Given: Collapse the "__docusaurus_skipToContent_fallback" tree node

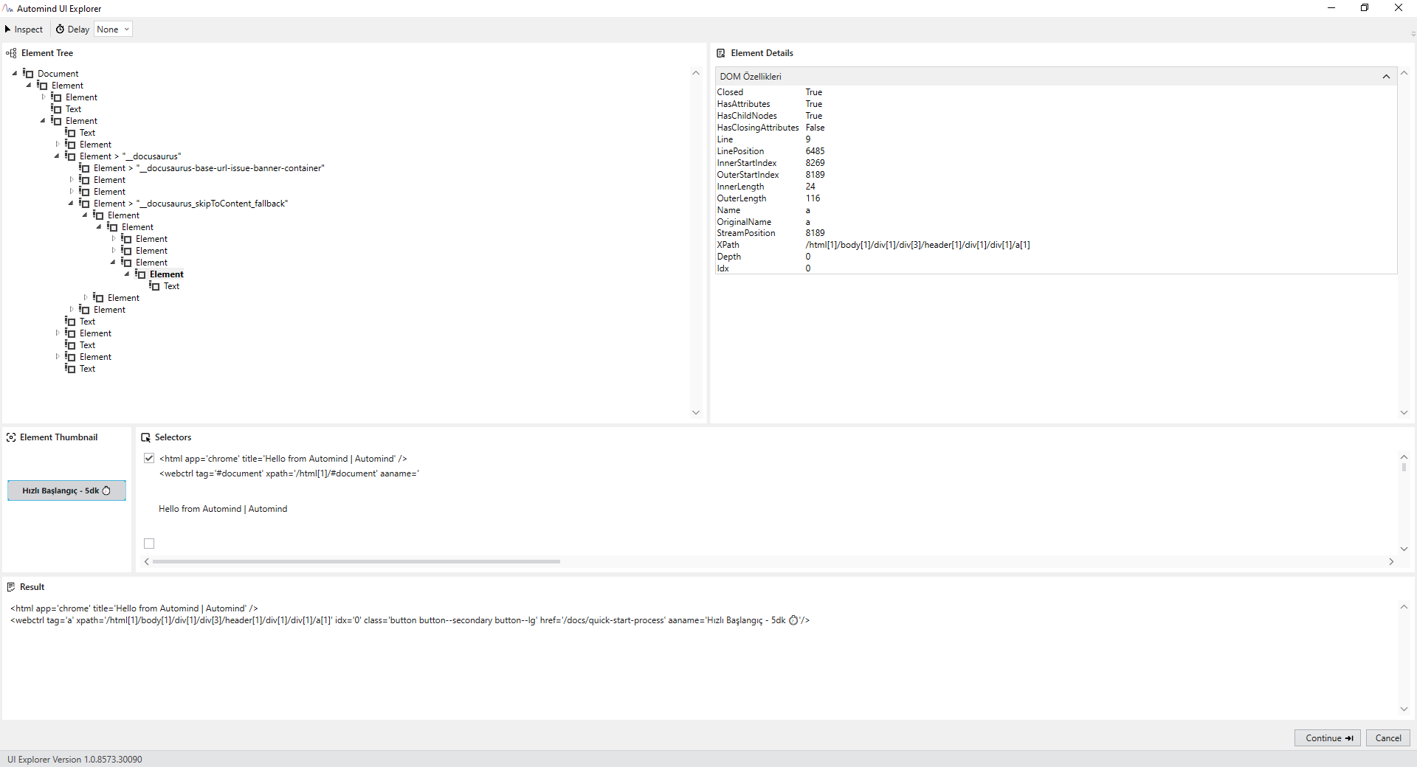Looking at the screenshot, I should click(71, 204).
